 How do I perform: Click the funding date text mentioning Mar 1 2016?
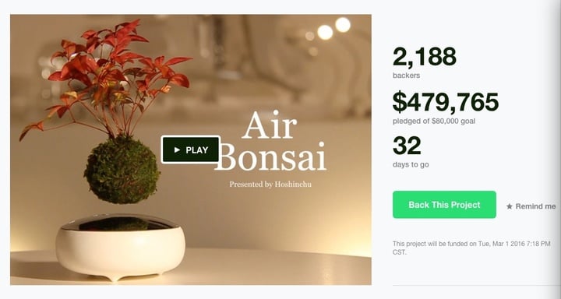[471, 248]
